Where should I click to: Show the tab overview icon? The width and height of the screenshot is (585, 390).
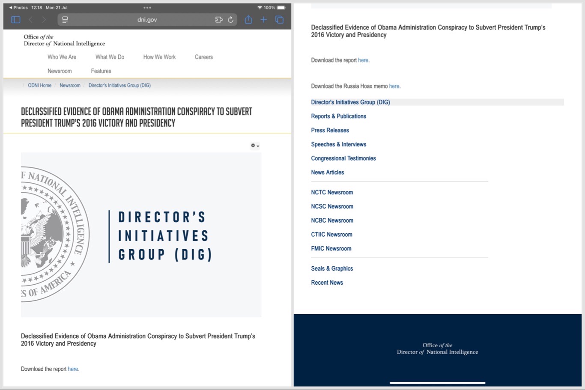click(x=280, y=20)
